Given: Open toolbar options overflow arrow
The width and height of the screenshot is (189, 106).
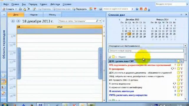Looking at the screenshot, I should click(x=149, y=10).
